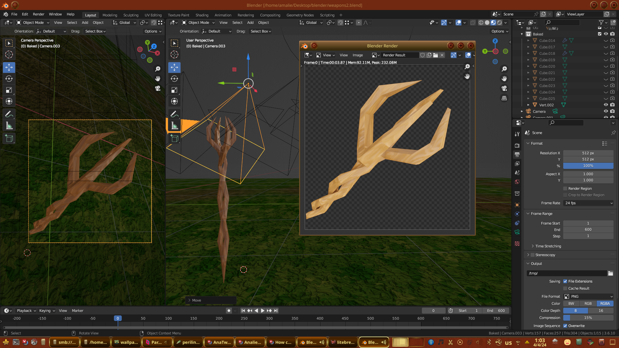Click zoom icon in Blender Render window
The image size is (619, 348).
click(x=467, y=67)
